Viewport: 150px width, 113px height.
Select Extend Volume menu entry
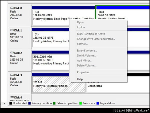pos(98,51)
